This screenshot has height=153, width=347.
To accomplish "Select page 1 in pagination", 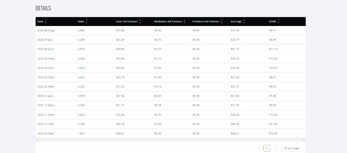I will click(267, 148).
